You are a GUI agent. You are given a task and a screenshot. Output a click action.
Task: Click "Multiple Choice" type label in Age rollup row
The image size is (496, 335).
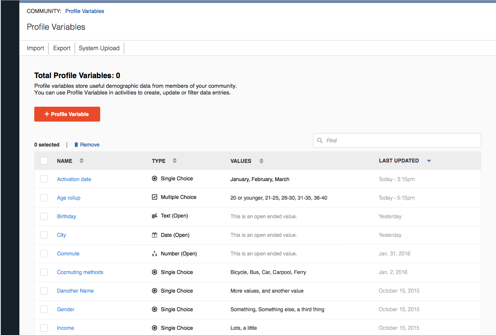pyautogui.click(x=178, y=197)
